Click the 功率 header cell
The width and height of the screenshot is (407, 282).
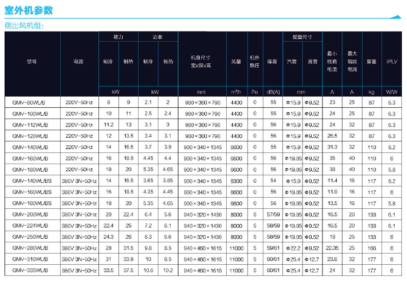[x=157, y=37]
